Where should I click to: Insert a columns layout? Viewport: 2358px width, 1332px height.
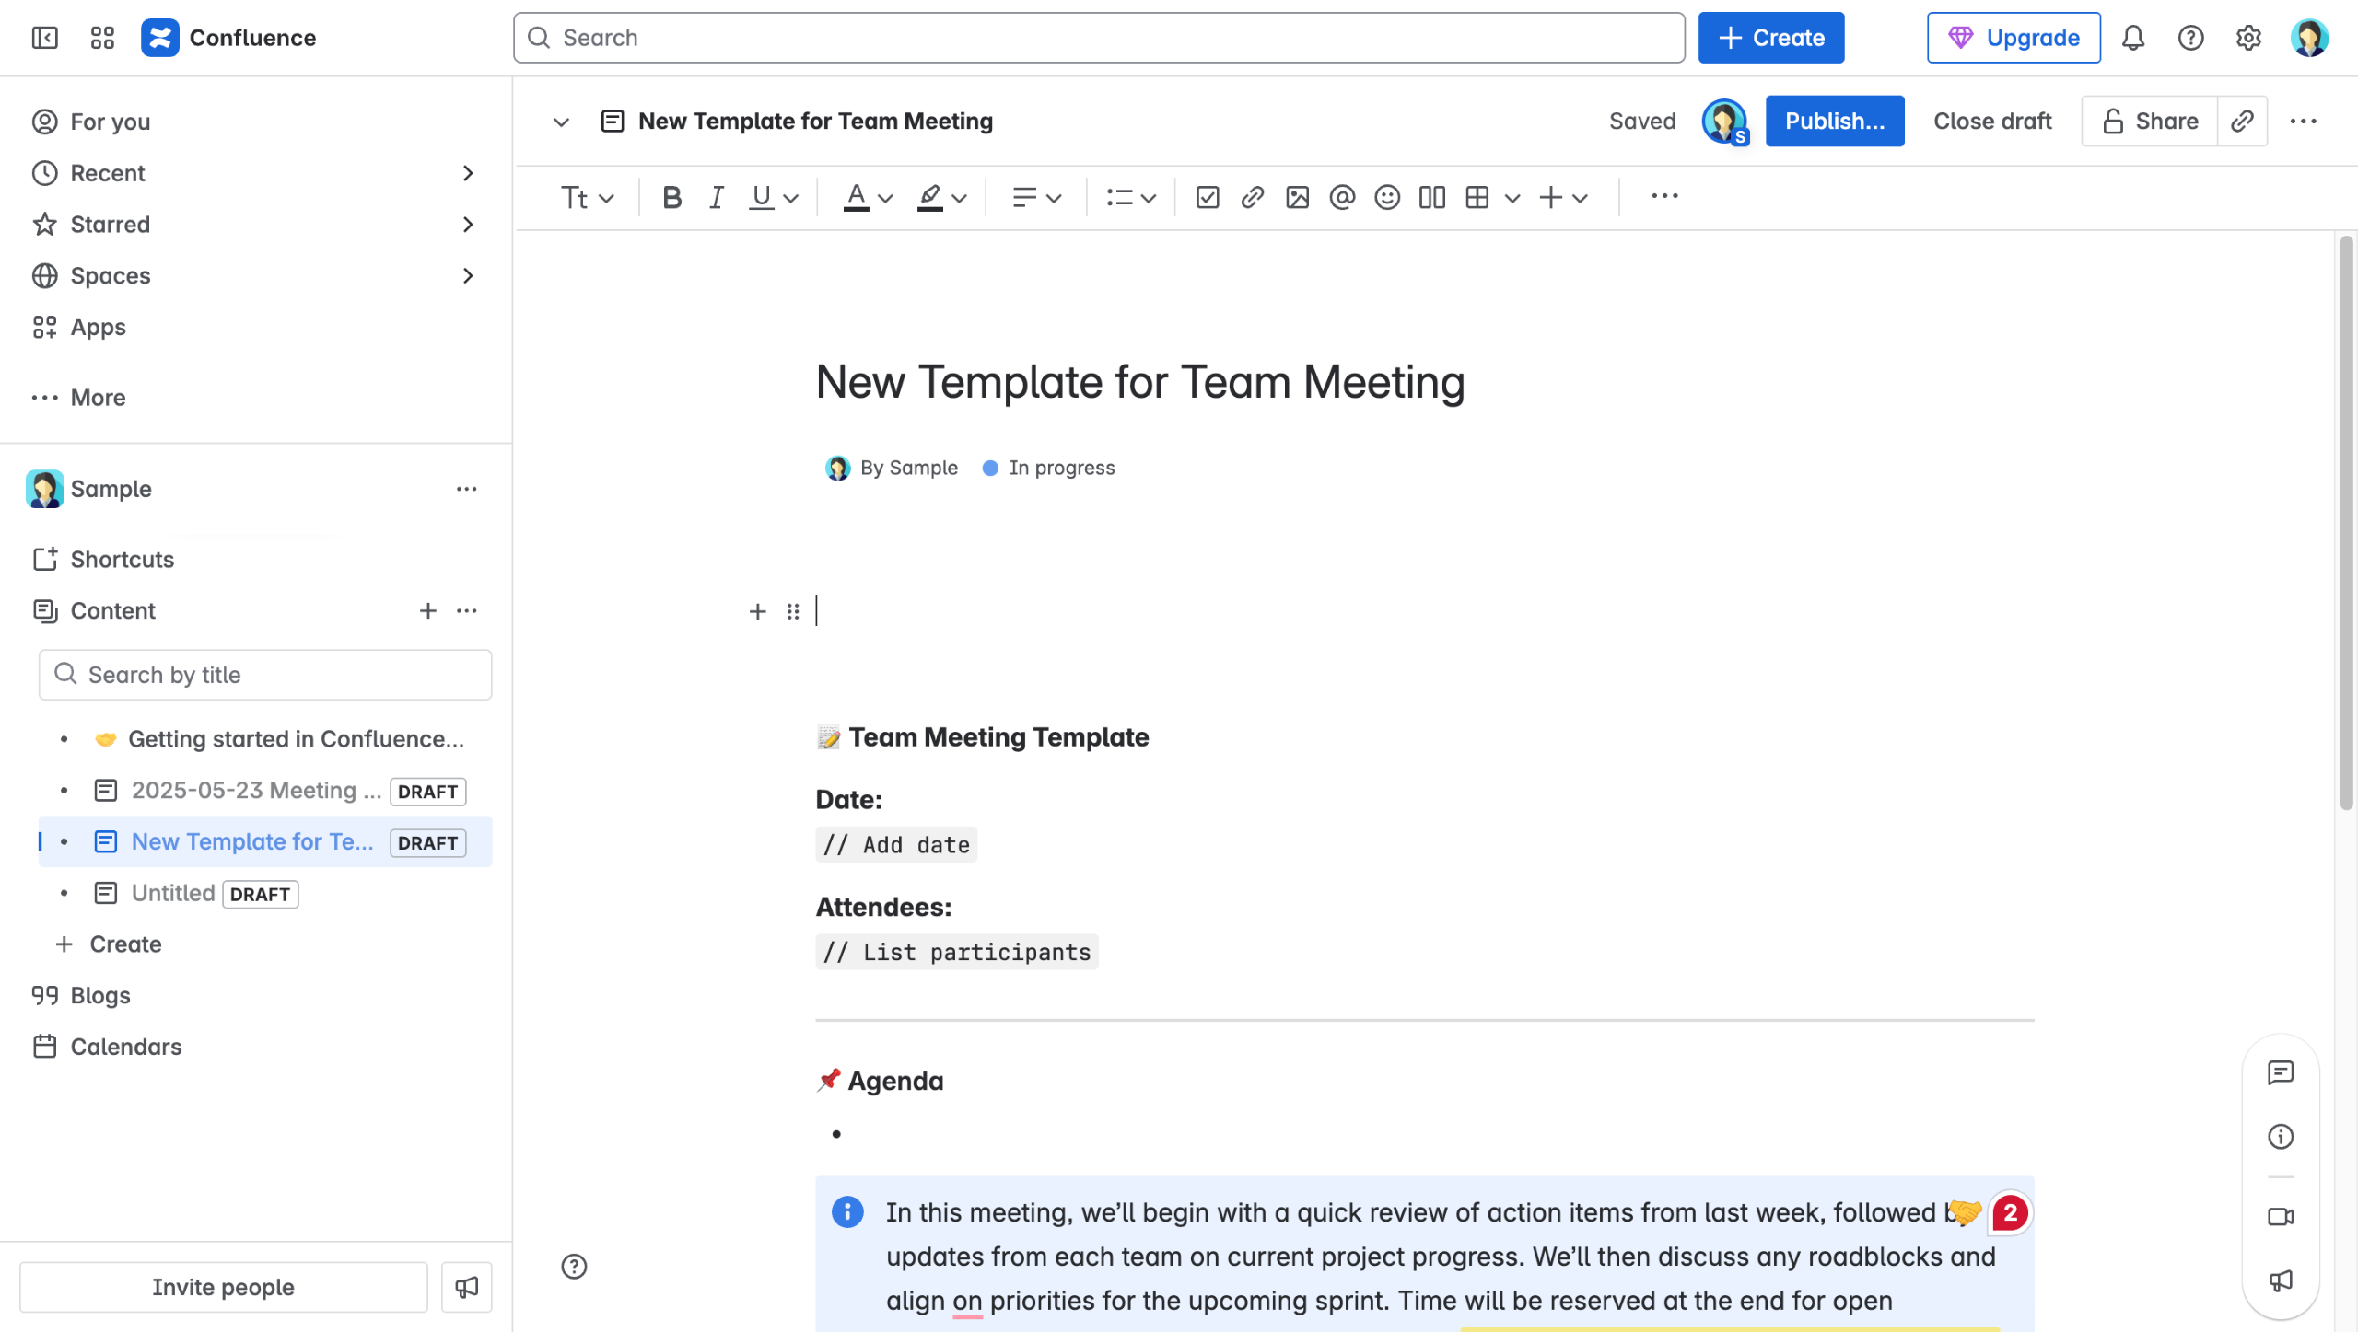pos(1431,197)
